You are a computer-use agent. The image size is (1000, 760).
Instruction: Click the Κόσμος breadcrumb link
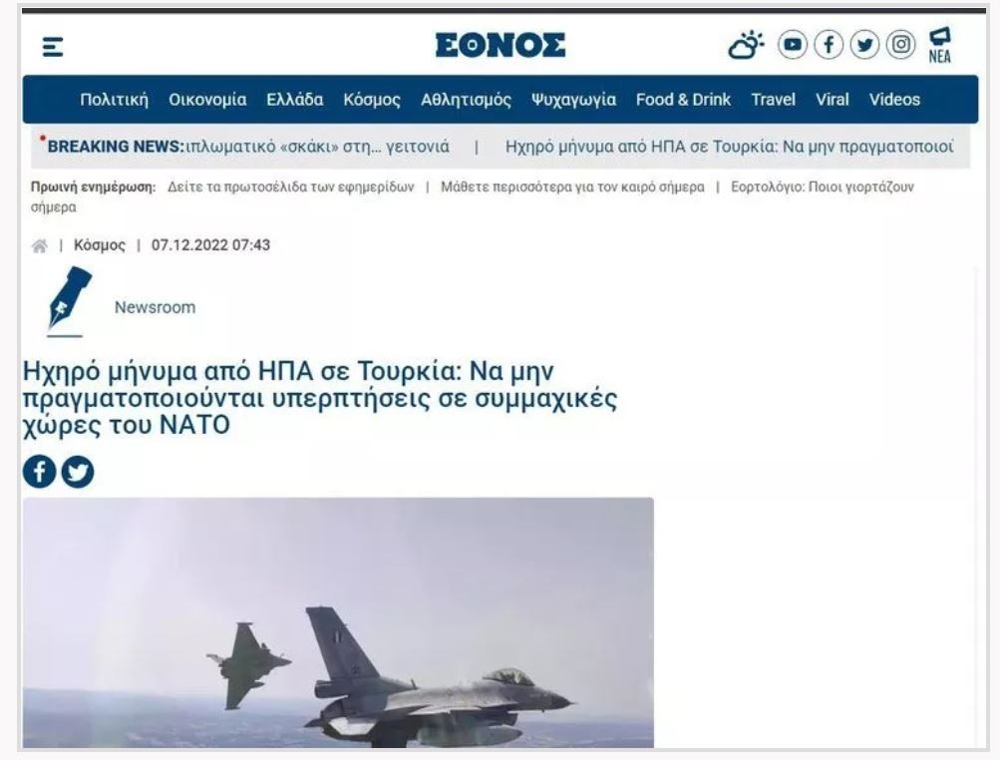pyautogui.click(x=100, y=245)
